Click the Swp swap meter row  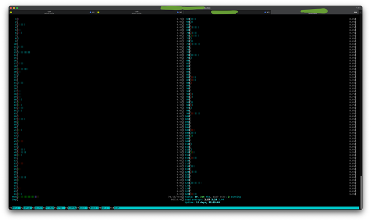tap(98, 200)
